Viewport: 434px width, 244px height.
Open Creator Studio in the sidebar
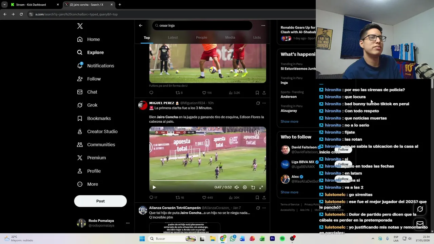[97, 131]
